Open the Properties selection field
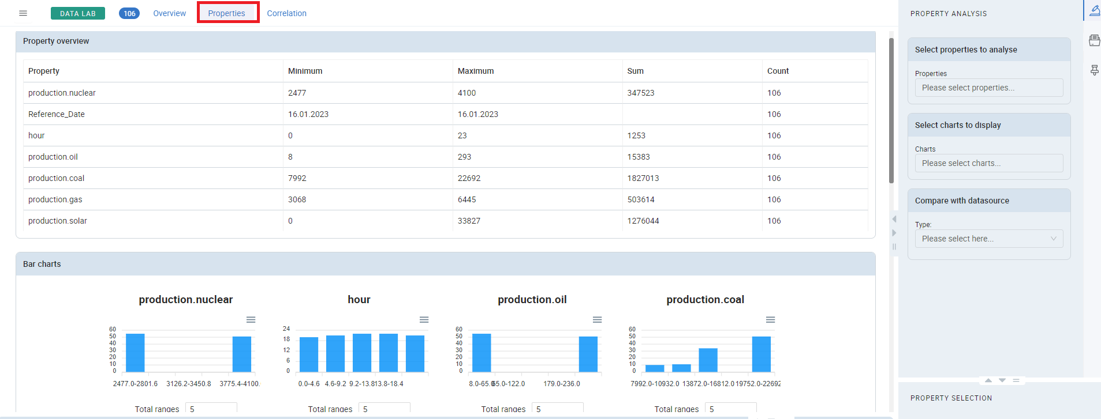The height and width of the screenshot is (419, 1101). [x=989, y=88]
